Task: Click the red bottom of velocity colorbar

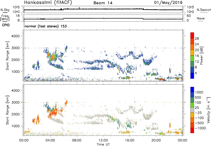Action: 192,130
